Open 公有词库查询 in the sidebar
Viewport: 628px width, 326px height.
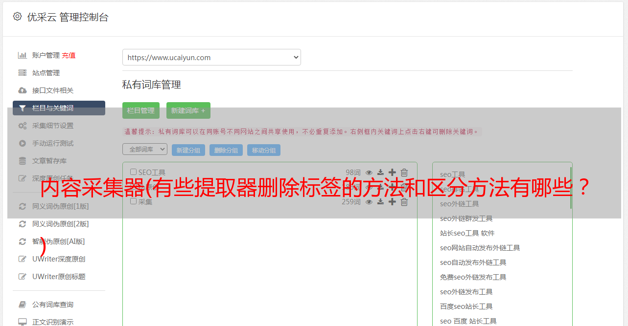pos(53,304)
